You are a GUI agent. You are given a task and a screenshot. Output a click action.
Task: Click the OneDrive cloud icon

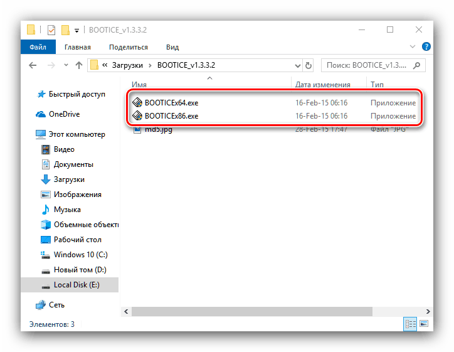point(41,114)
